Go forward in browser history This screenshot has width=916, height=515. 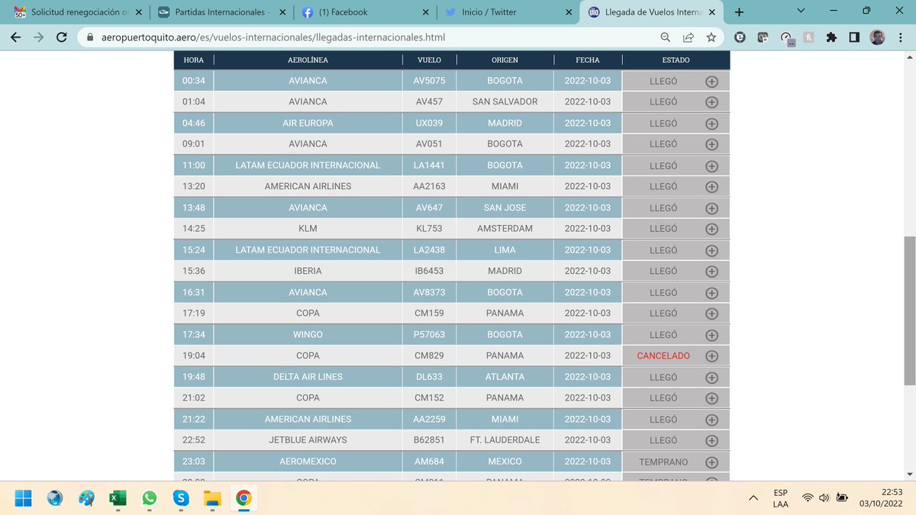click(38, 37)
